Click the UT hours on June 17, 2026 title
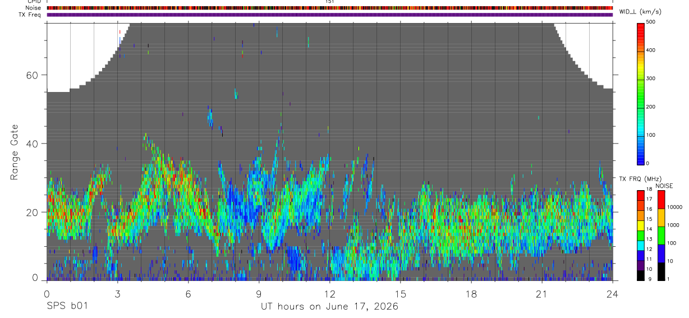689x318 pixels. [329, 306]
